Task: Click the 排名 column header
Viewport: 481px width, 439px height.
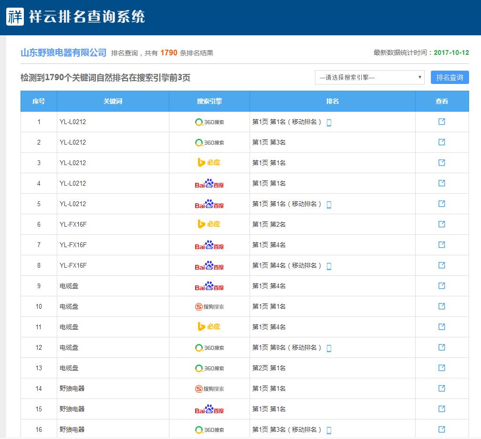Action: pyautogui.click(x=333, y=101)
